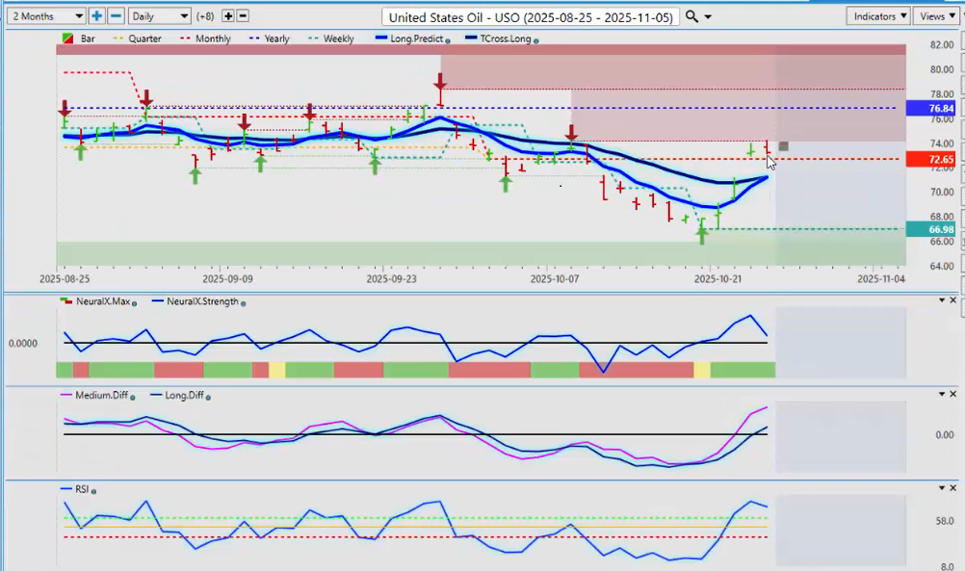Expand the arrow beside the search icon
965x571 pixels.
[x=710, y=16]
